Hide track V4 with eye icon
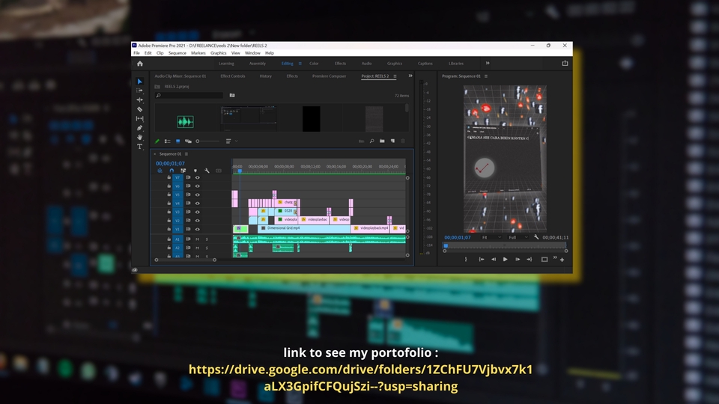Viewport: 719px width, 404px height. click(x=198, y=203)
